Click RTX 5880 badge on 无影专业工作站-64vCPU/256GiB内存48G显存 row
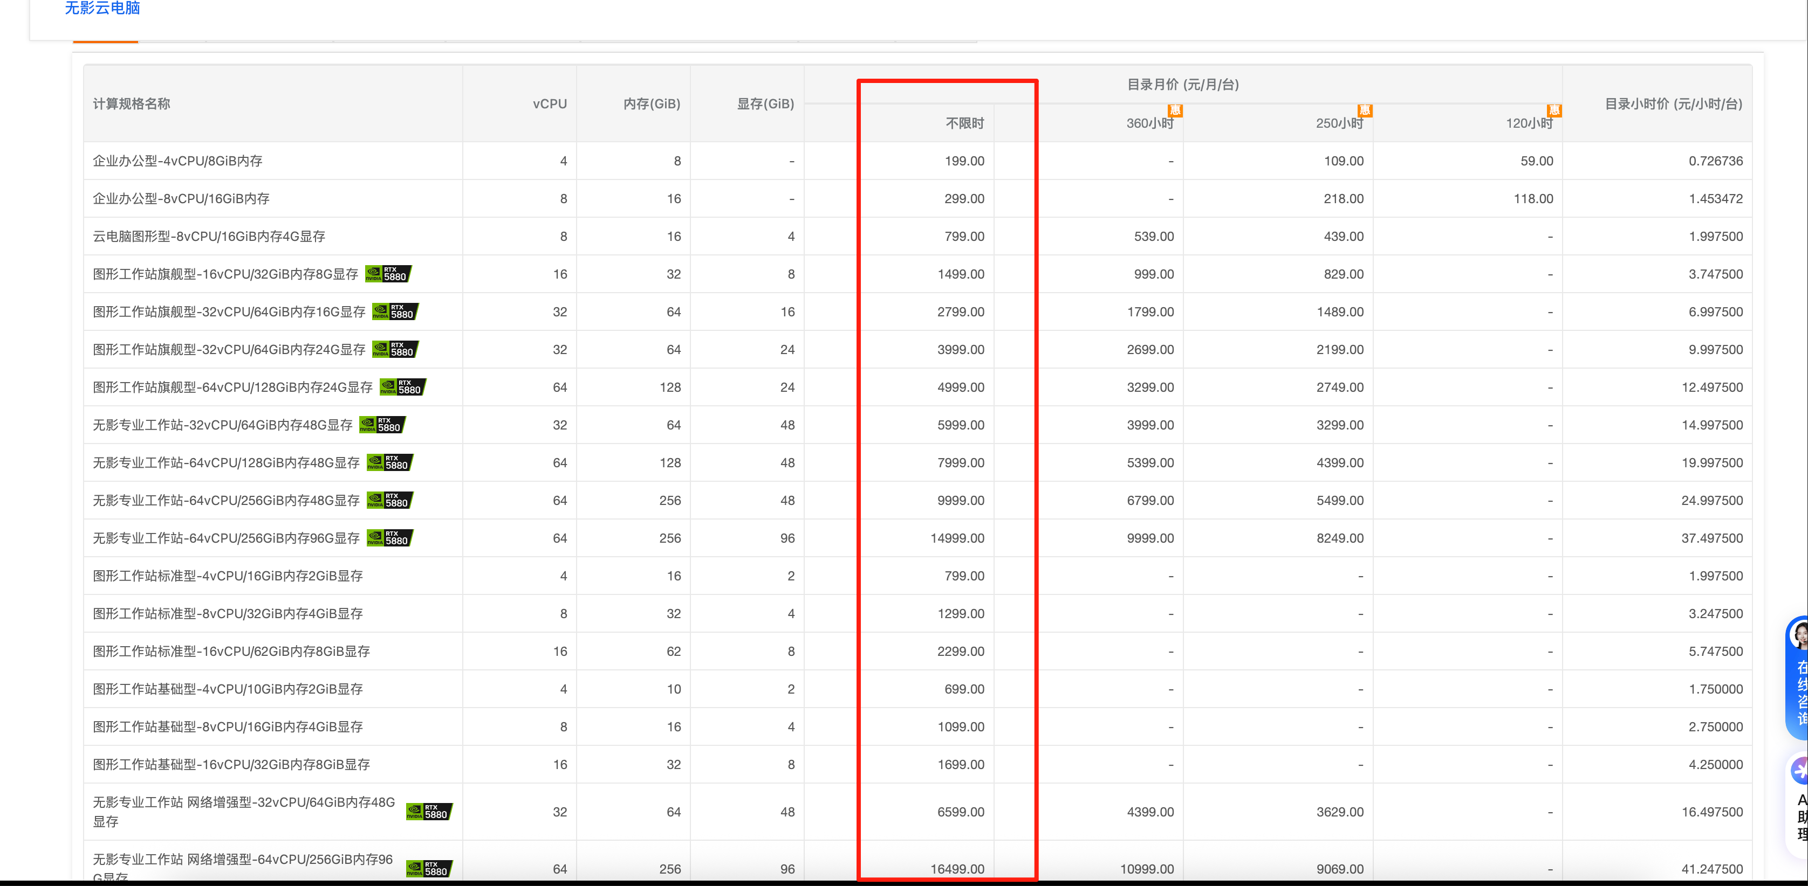The height and width of the screenshot is (886, 1808). coord(390,500)
